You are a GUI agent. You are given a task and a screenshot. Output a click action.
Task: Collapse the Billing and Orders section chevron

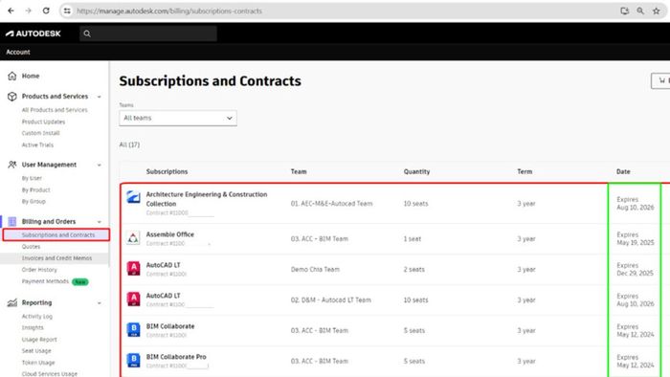pos(100,222)
